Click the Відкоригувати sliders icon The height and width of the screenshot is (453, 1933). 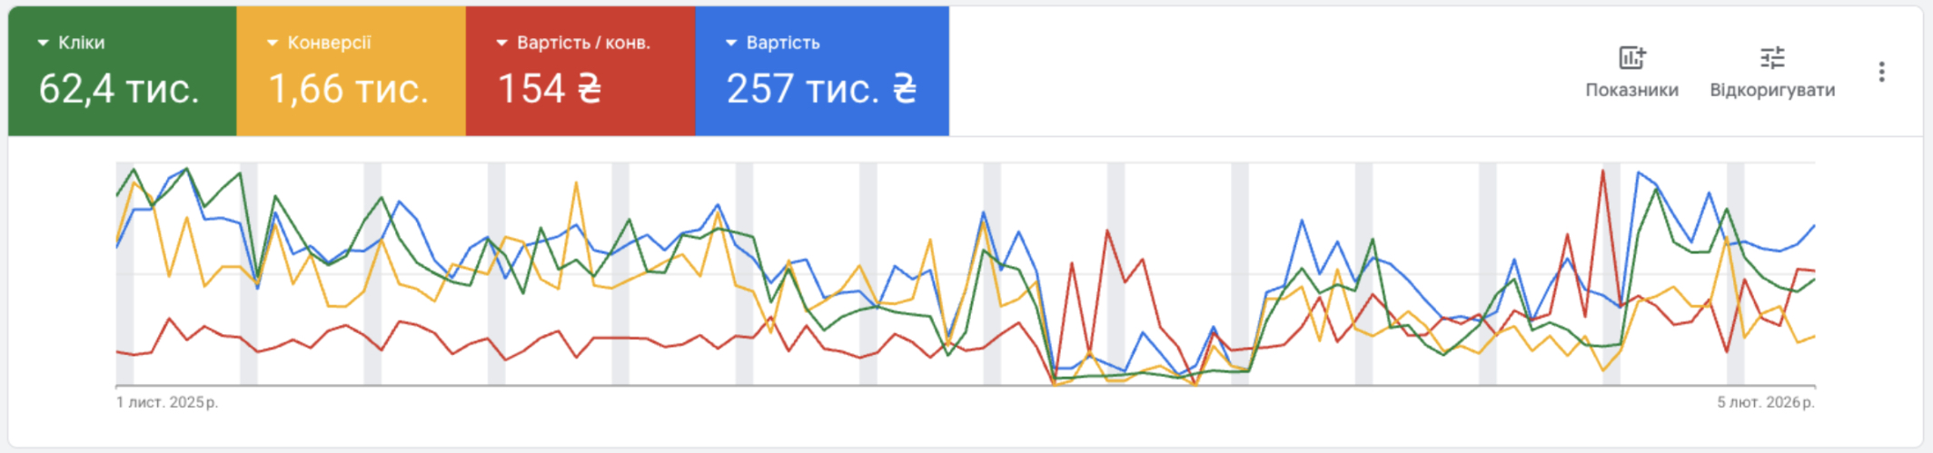tap(1771, 58)
